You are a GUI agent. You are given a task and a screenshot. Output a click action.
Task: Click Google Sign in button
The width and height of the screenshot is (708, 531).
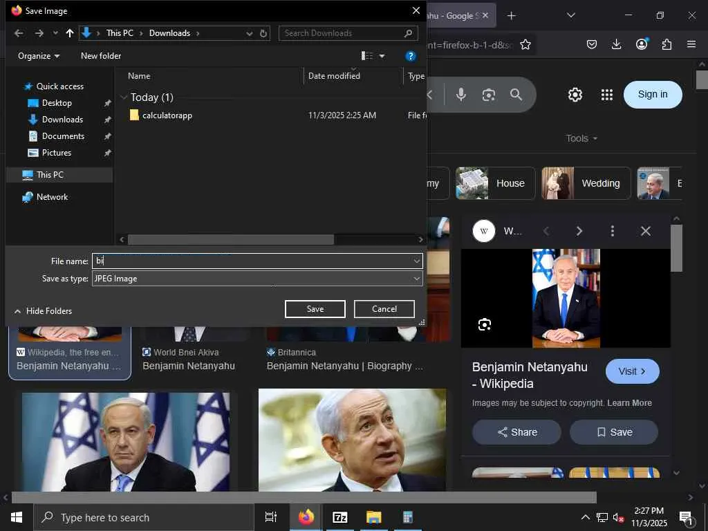click(653, 94)
